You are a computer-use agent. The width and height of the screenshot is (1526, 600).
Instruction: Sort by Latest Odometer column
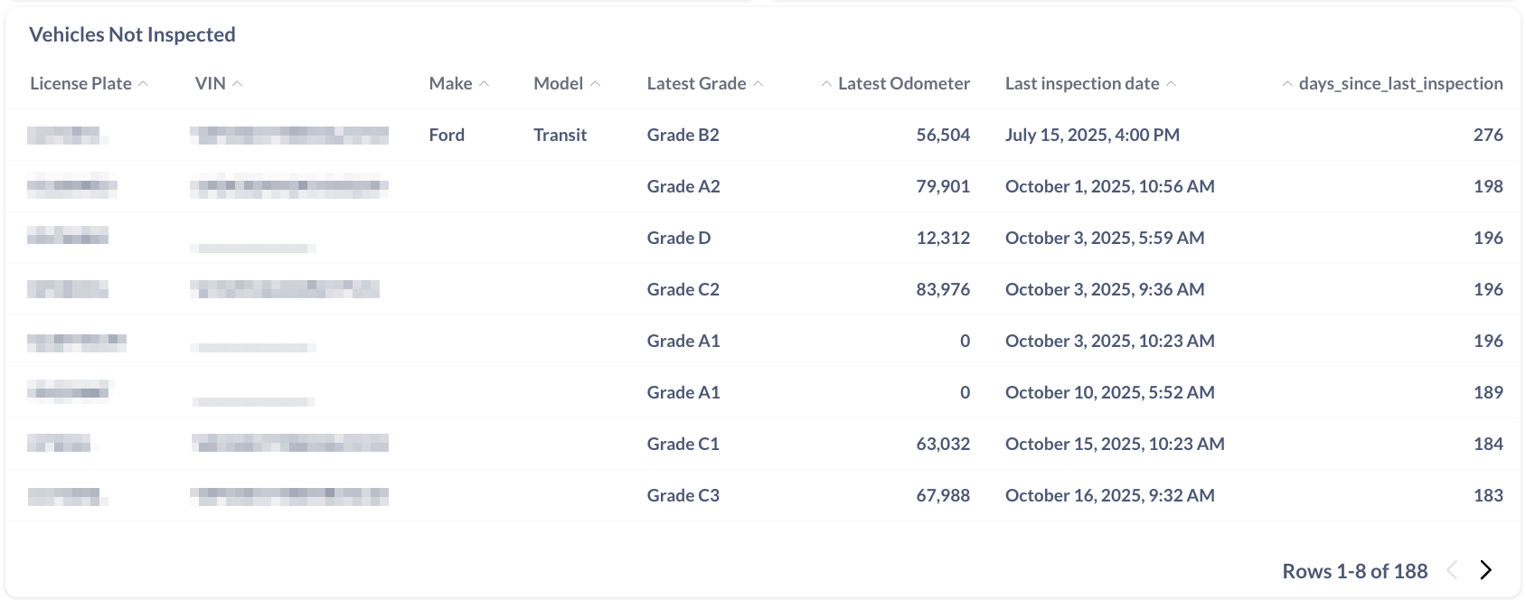(x=903, y=83)
